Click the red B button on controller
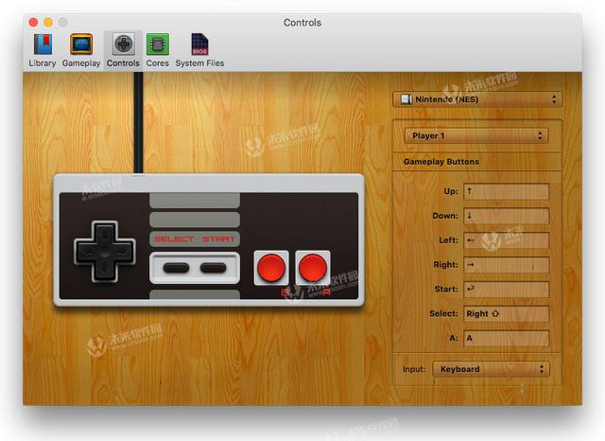Screen dimensions: 605x441 coord(271,268)
